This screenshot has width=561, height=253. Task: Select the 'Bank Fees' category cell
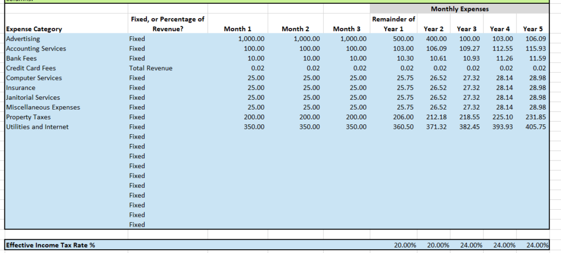pyautogui.click(x=21, y=59)
